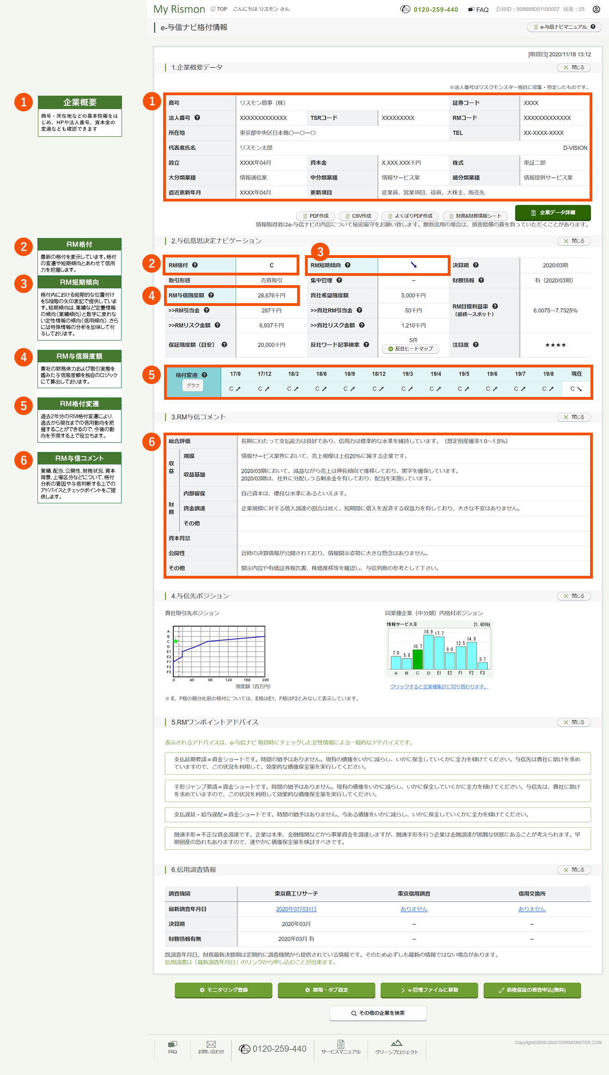Click the user account icon in header
Screen dimensions: 609x1075
[x=596, y=9]
